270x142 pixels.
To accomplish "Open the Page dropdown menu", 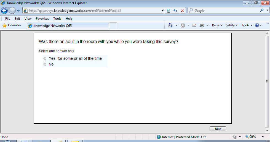I will coord(217,25).
